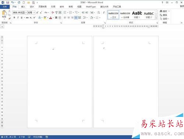Open line spacing dropdown

click(85, 18)
